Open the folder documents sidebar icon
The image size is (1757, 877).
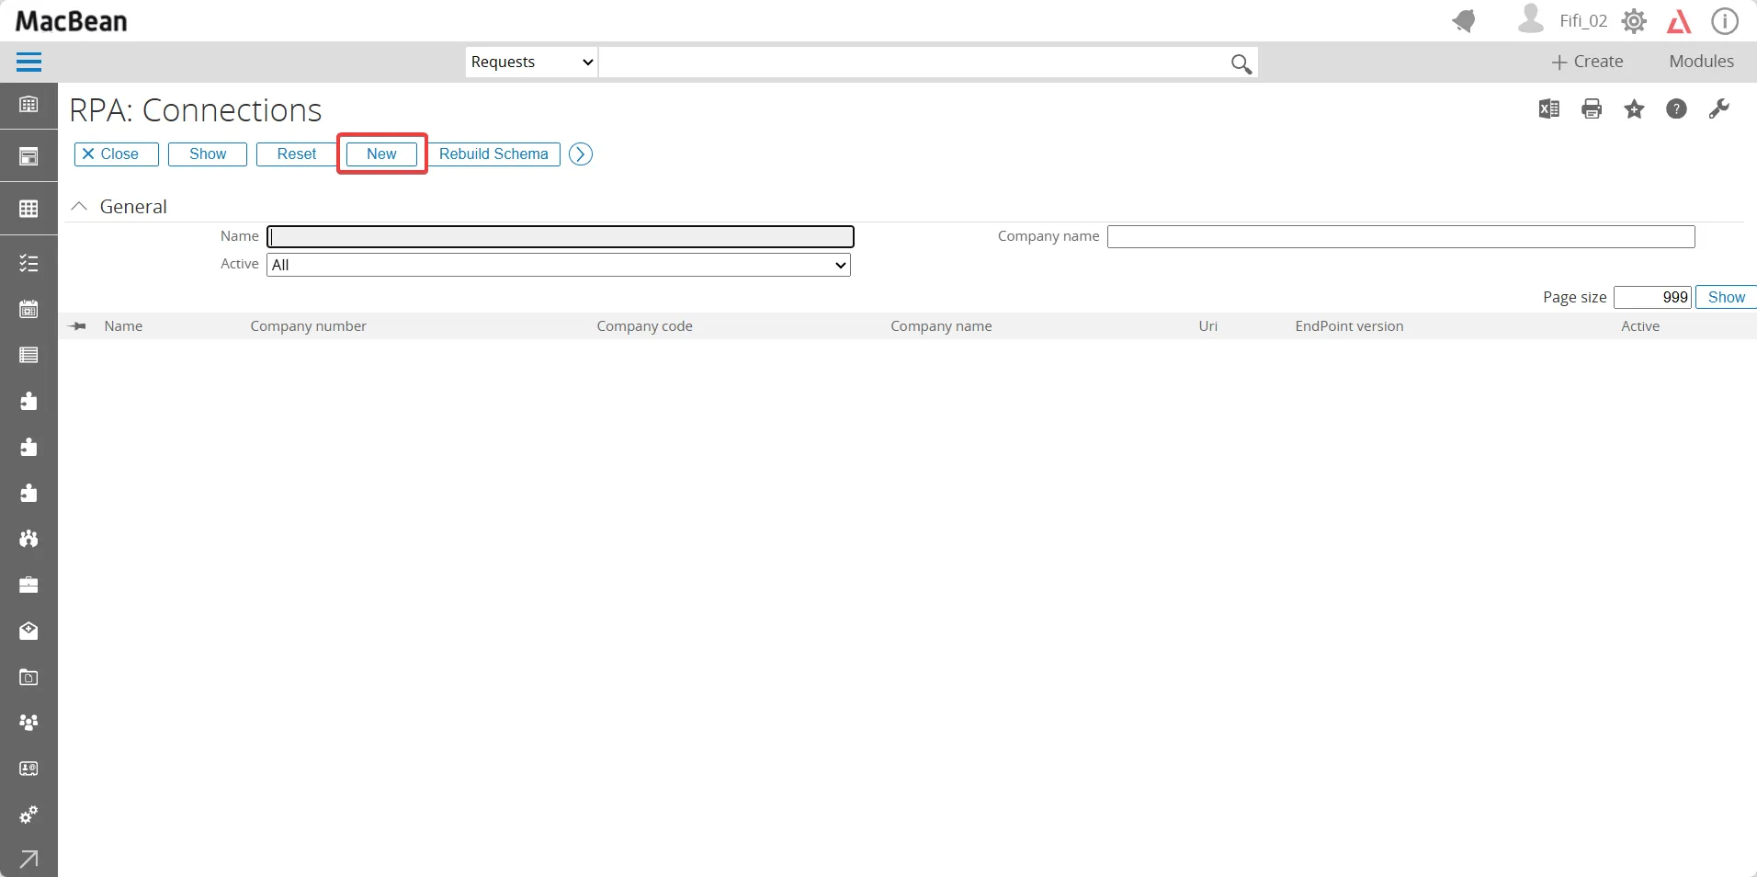28,677
